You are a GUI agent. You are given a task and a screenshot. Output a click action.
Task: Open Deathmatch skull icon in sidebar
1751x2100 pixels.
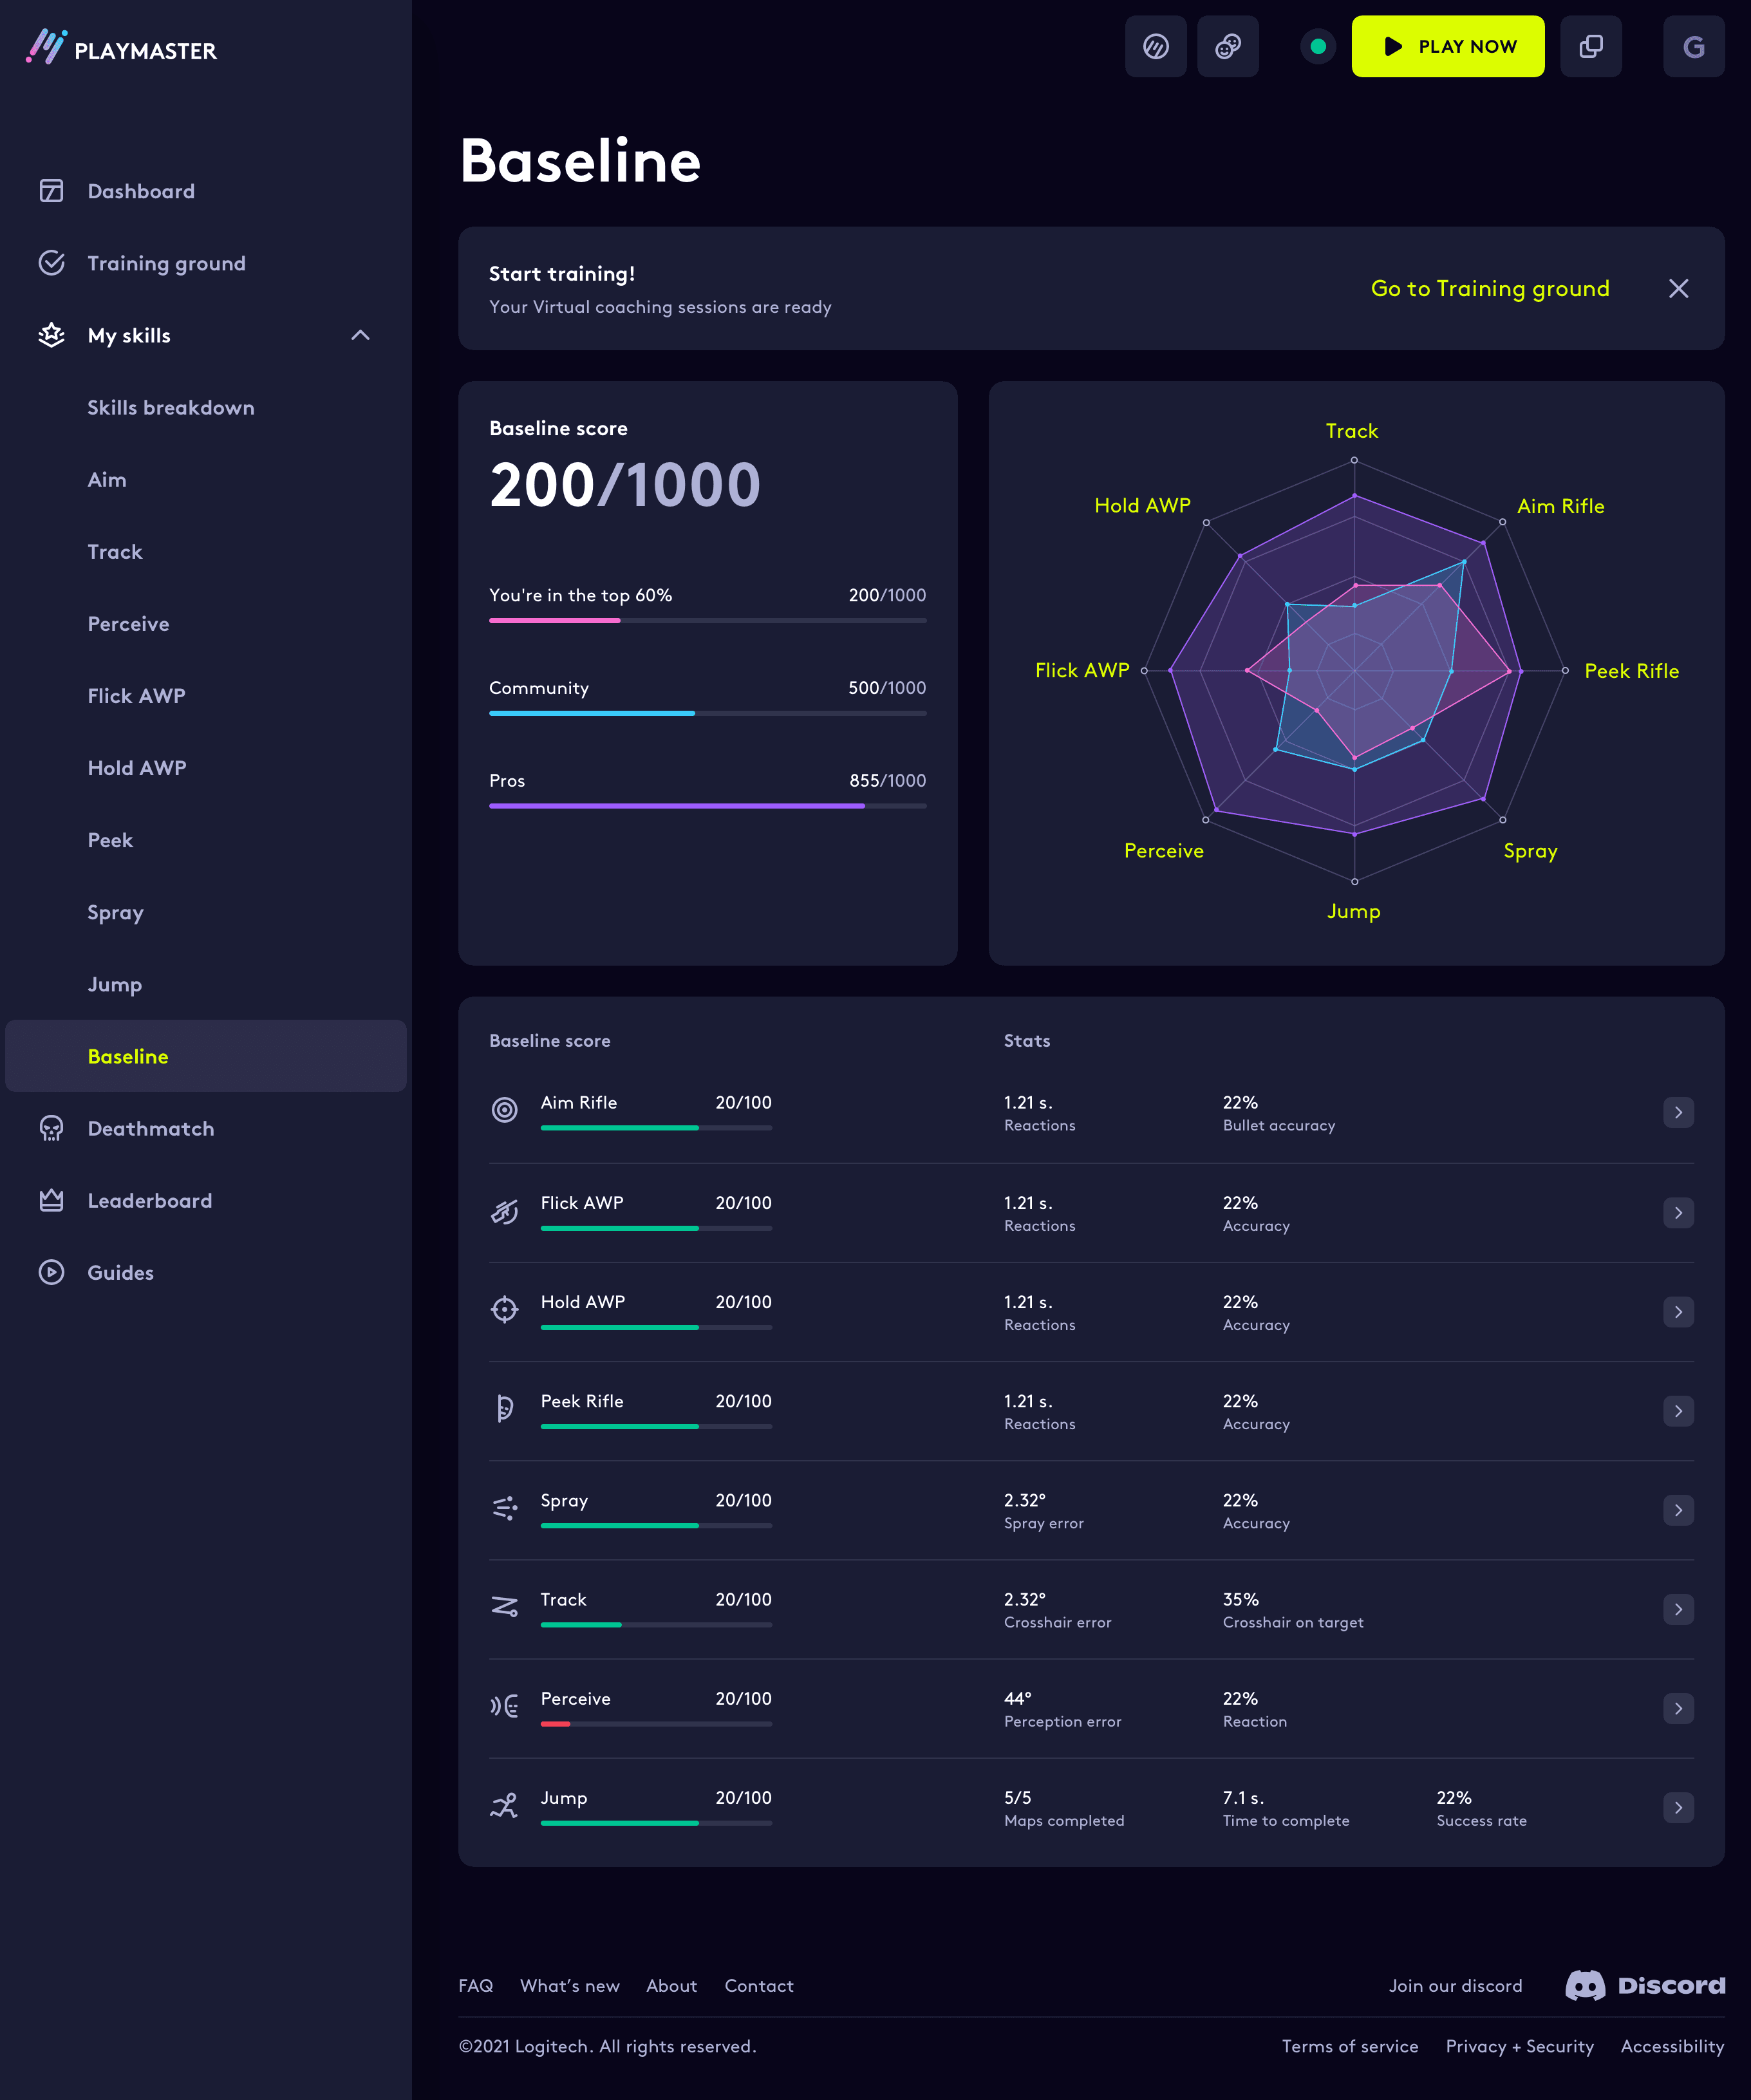pyautogui.click(x=51, y=1128)
